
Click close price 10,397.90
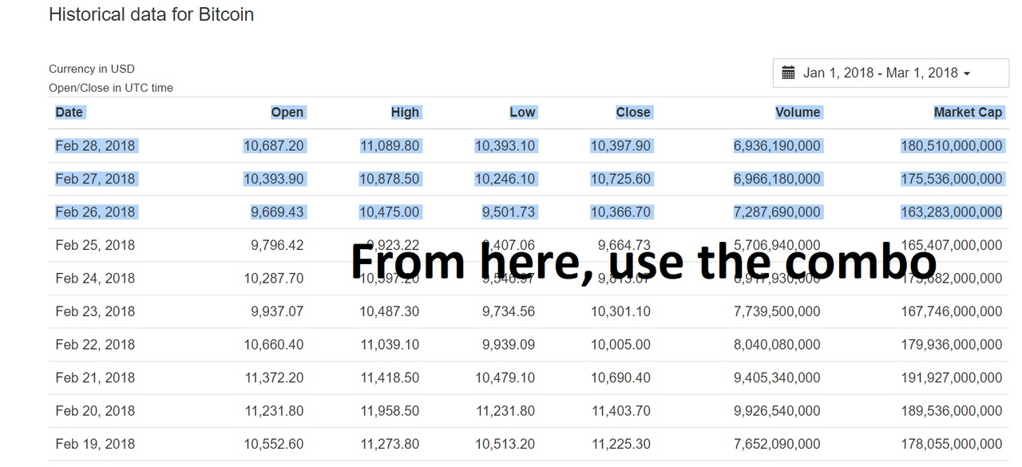point(621,146)
